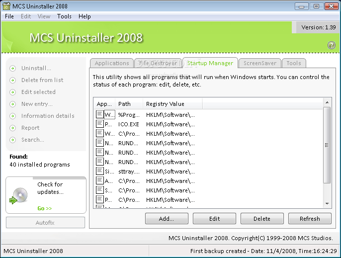341x258 pixels.
Task: Click the arrow icon beside Delete from list
Action: 12,80
